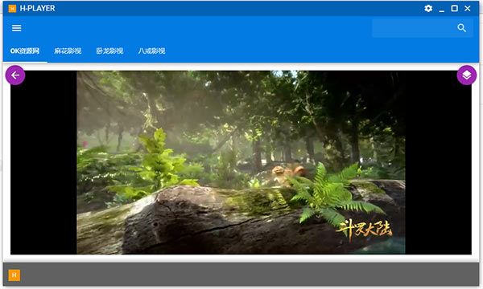The height and width of the screenshot is (289, 483).
Task: Click the gray bottom status bar
Action: (x=241, y=275)
